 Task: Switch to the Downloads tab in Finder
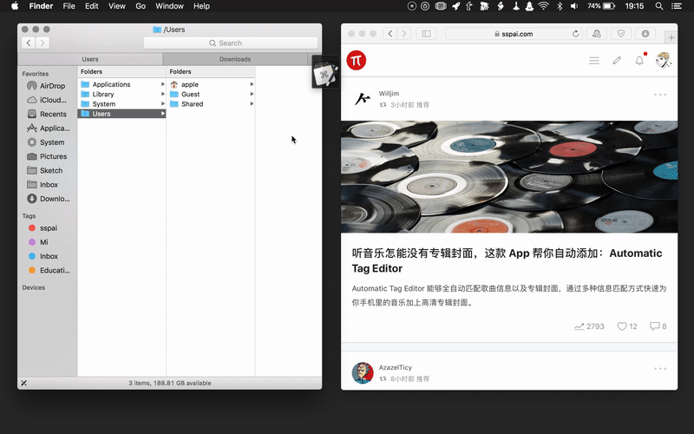tap(234, 59)
